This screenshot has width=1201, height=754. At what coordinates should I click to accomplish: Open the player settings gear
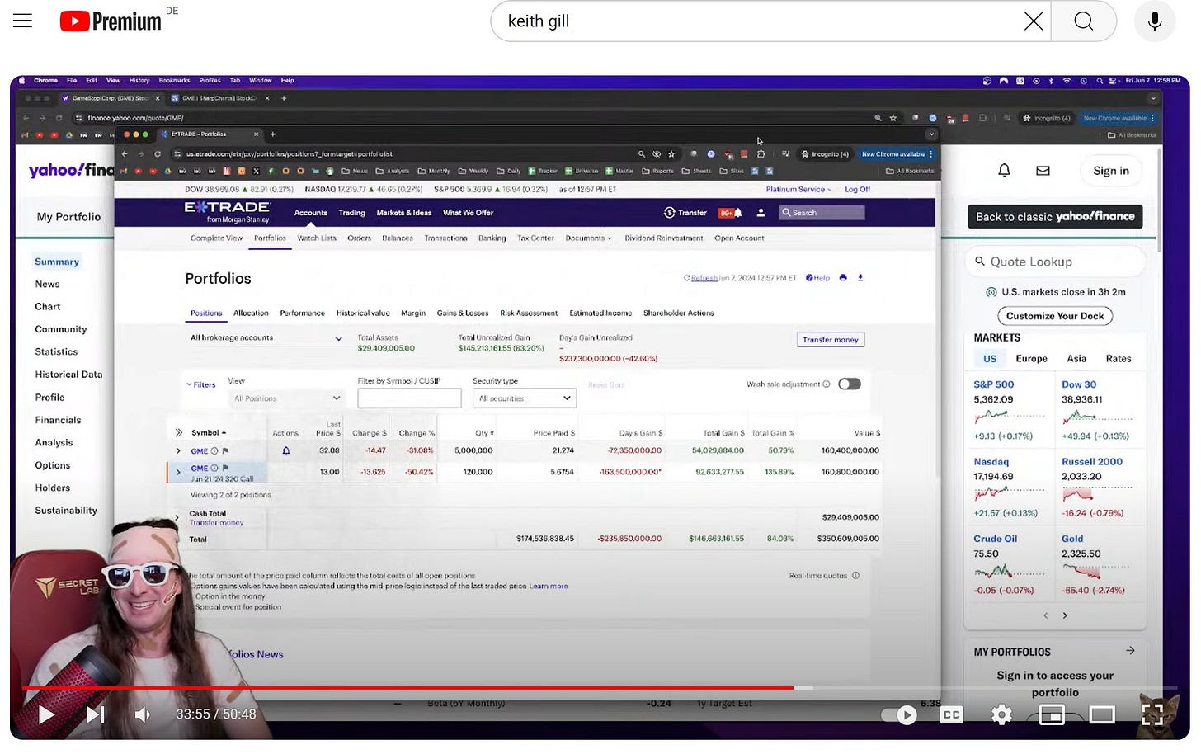(x=1001, y=715)
